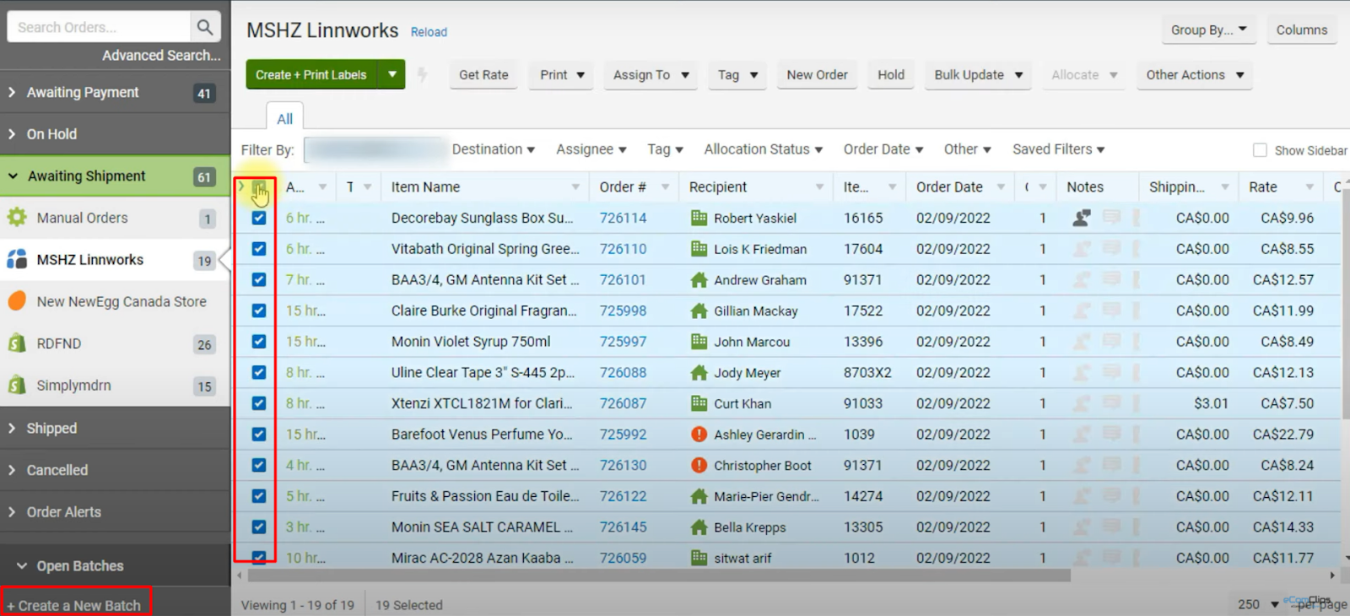Open the Destination filter dropdown
The image size is (1350, 616).
(x=494, y=149)
